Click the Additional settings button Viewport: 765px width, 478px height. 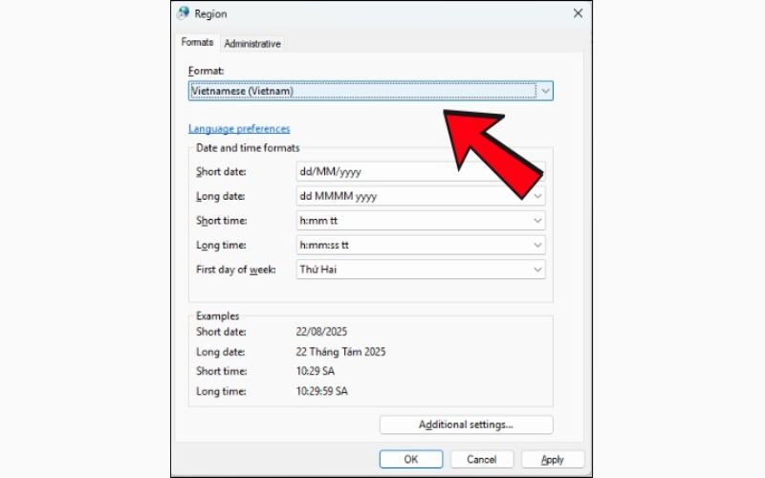point(466,424)
